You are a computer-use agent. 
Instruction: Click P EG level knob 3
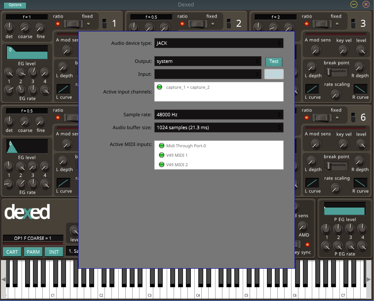350,229
